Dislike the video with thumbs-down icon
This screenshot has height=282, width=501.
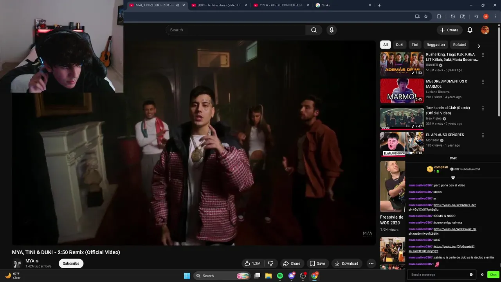pos(270,264)
